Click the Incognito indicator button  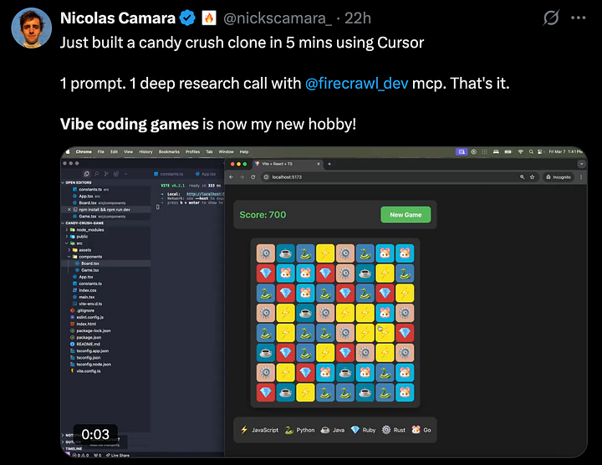(559, 177)
